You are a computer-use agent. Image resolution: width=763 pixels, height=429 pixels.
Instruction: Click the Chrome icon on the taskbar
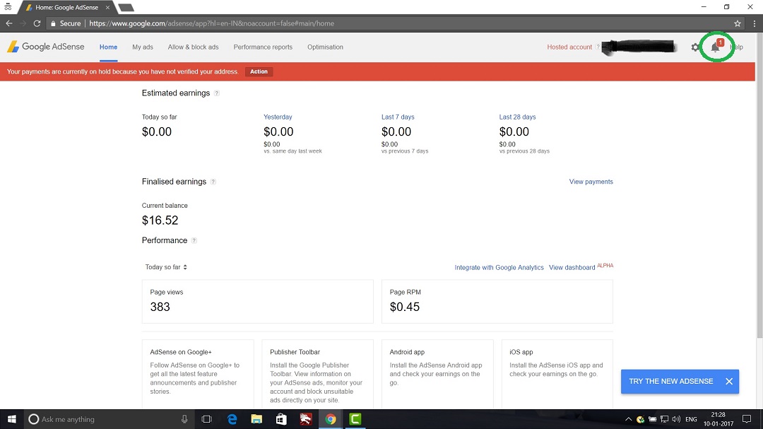pos(331,419)
